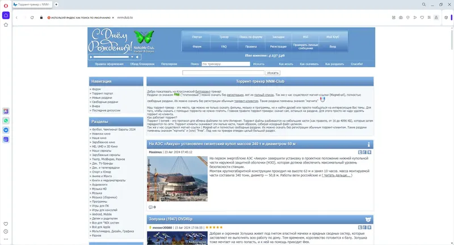The width and height of the screenshot is (454, 245).
Task: Open the WhatsApp sidebar messenger
Action: click(x=6, y=121)
